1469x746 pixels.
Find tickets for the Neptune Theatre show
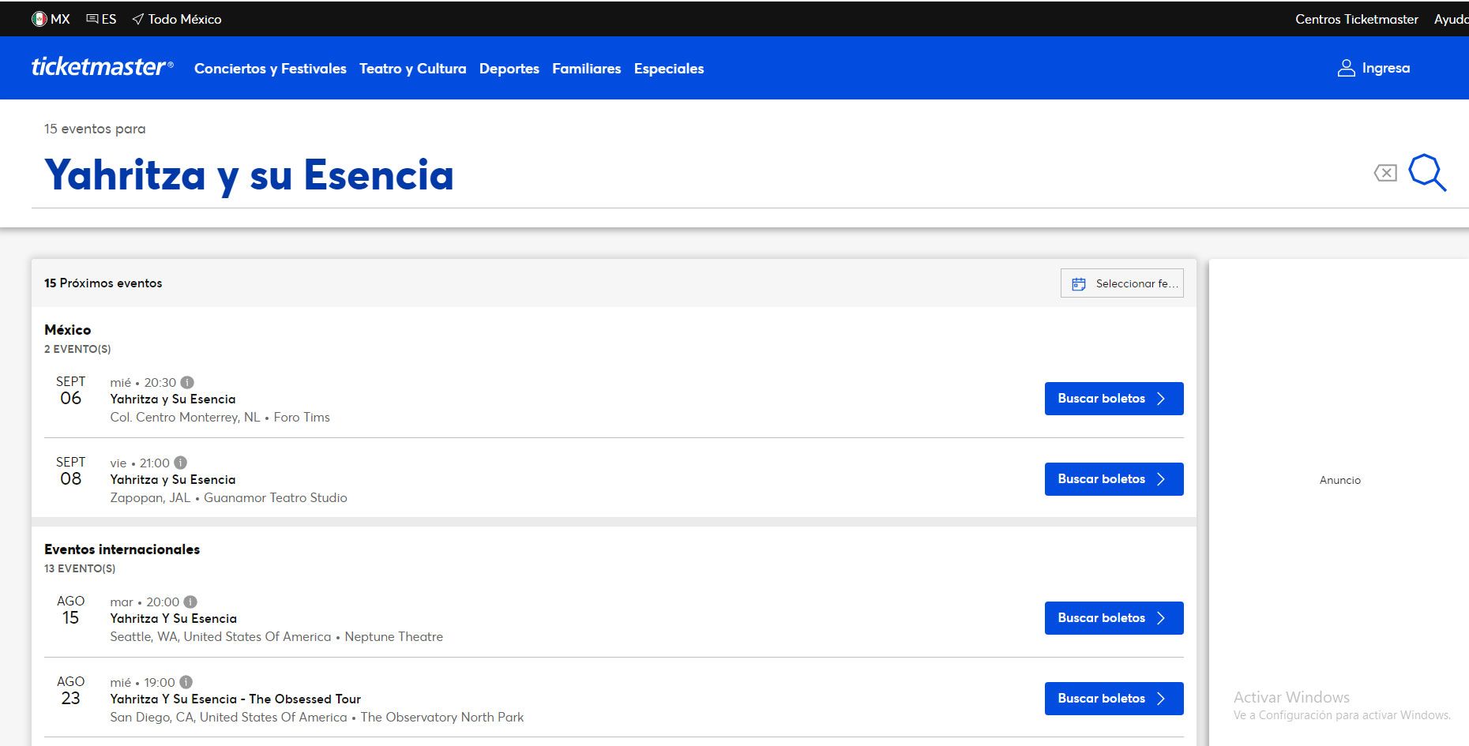click(x=1114, y=618)
